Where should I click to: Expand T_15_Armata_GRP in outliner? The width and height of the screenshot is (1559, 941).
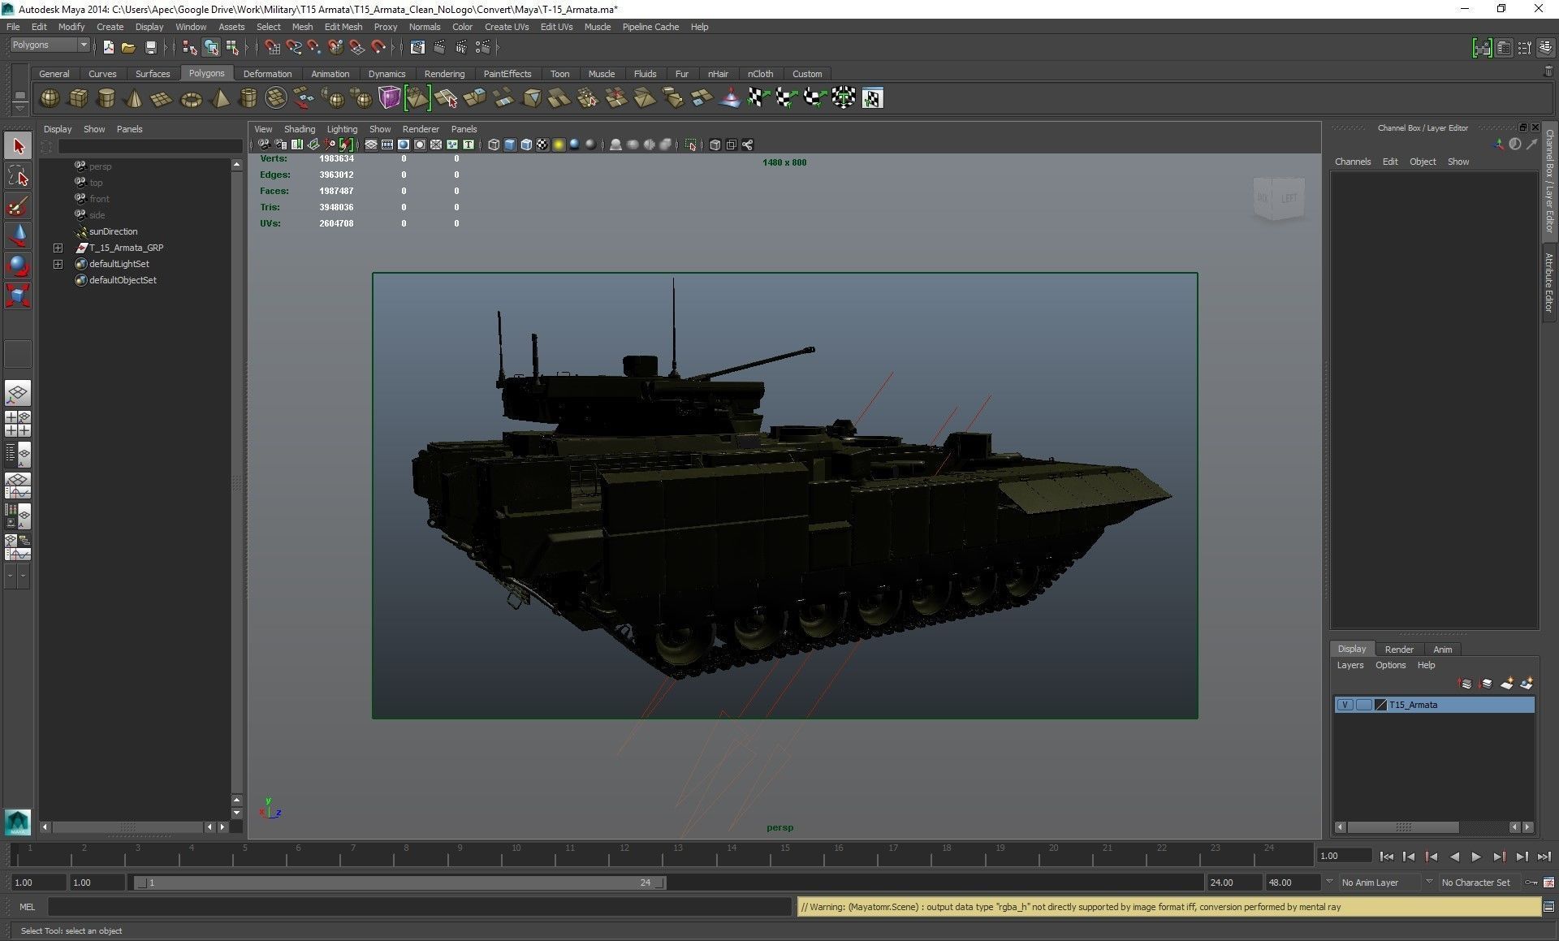[x=58, y=248]
